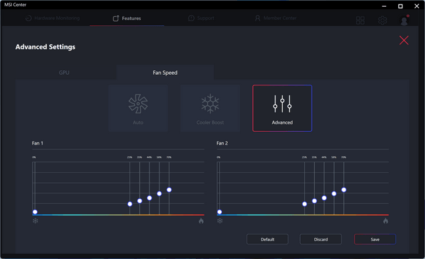Click the Default button
Screen dimensions: 425x259
[267, 239]
